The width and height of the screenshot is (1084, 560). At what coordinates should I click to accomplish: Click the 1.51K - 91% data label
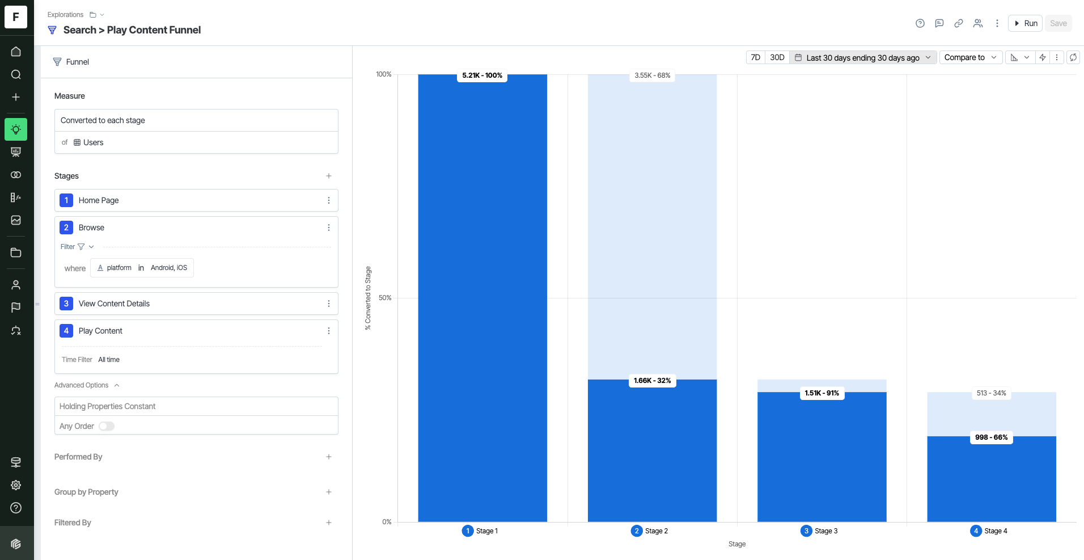tap(822, 393)
